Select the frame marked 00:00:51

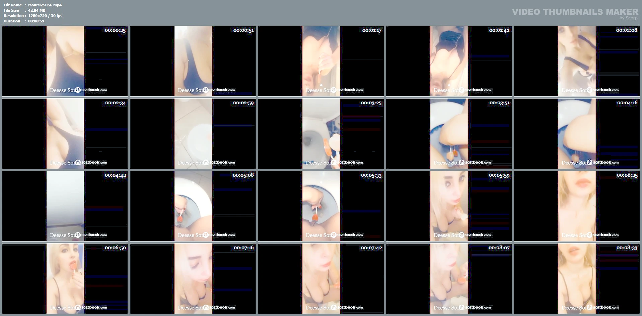193,61
